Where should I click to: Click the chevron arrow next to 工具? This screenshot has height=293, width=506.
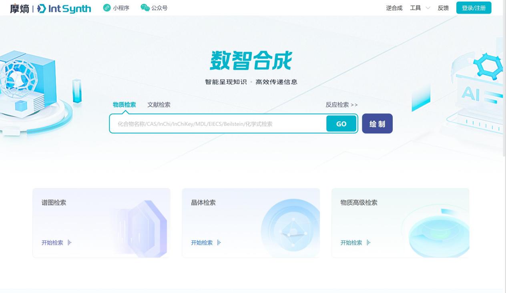click(x=428, y=8)
